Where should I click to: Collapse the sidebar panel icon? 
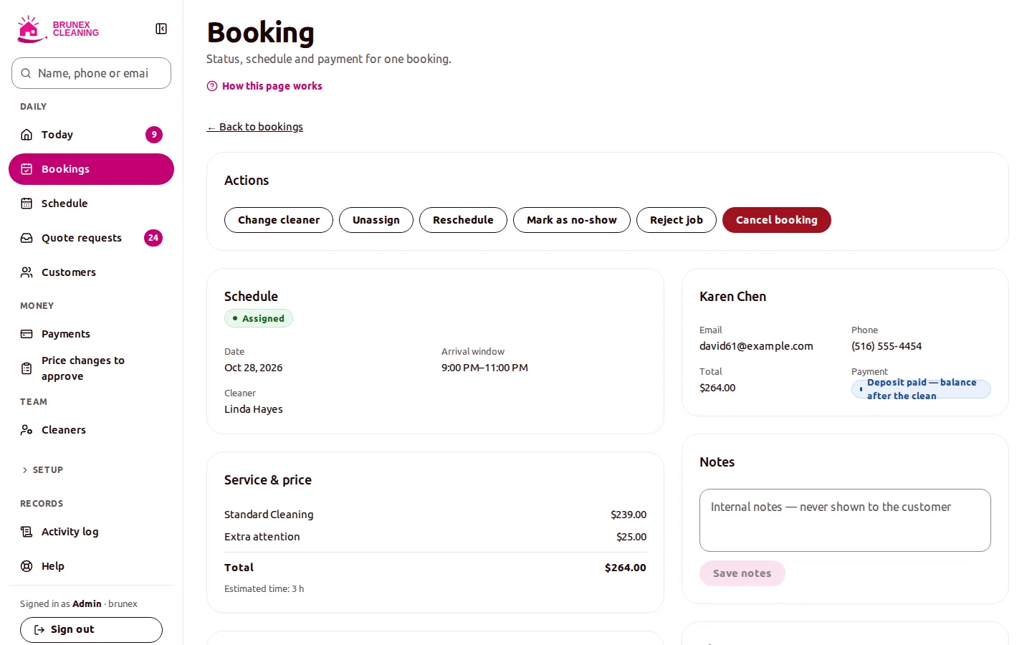tap(161, 29)
